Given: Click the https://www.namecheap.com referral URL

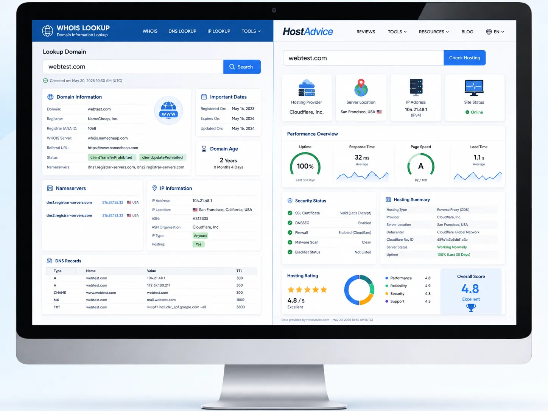Looking at the screenshot, I should 113,148.
